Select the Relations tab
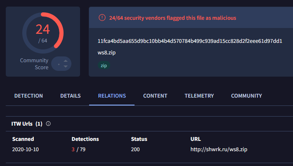Image resolution: width=293 pixels, height=166 pixels. (x=112, y=96)
